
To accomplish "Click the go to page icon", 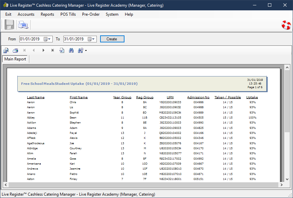I will pyautogui.click(x=62, y=50).
